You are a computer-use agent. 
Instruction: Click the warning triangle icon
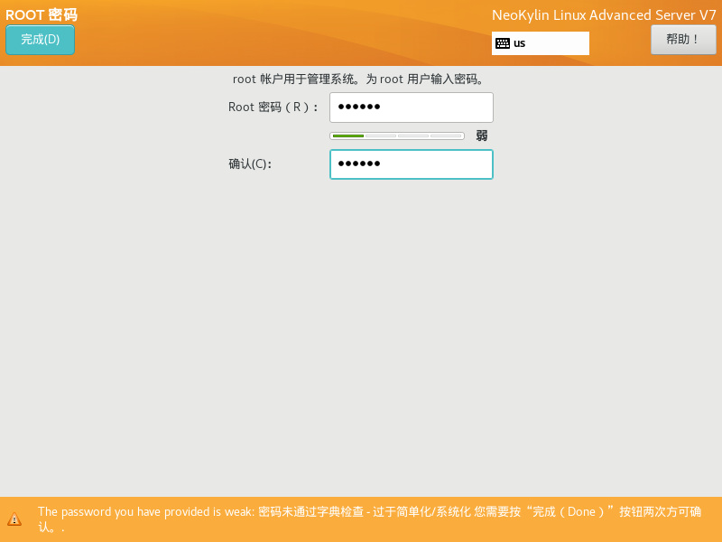click(x=14, y=519)
